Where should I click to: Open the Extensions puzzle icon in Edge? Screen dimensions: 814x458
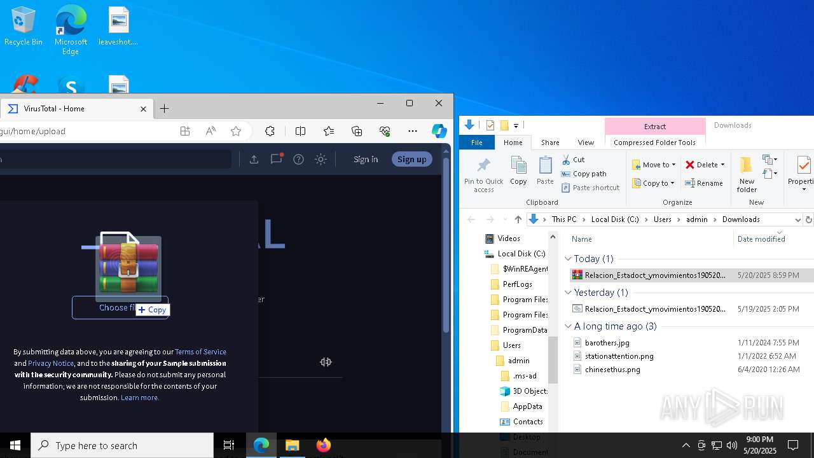270,131
